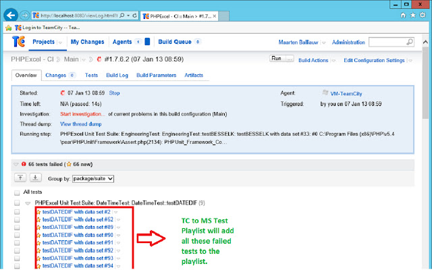Click the search magnifier in address bar

coord(122,16)
